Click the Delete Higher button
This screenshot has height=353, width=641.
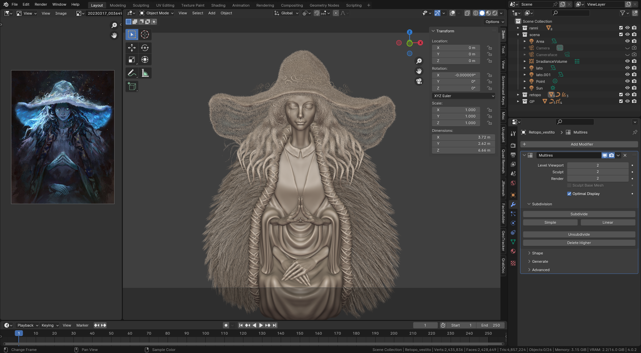(579, 243)
